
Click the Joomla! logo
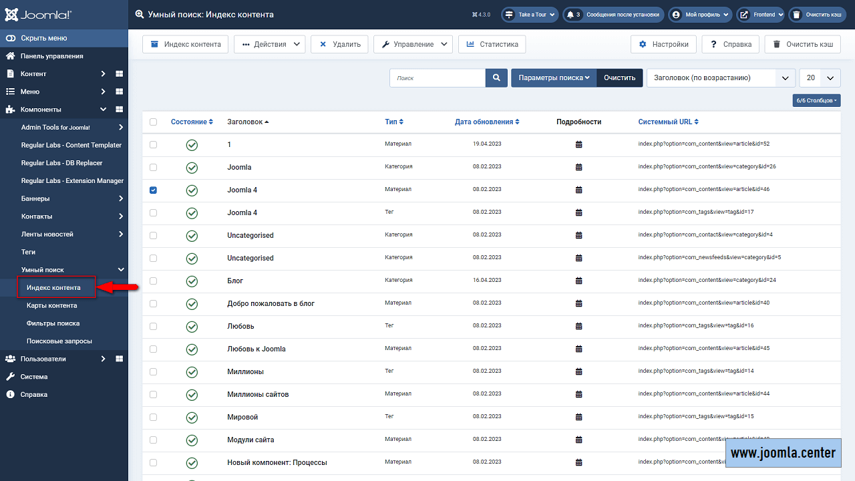37,15
